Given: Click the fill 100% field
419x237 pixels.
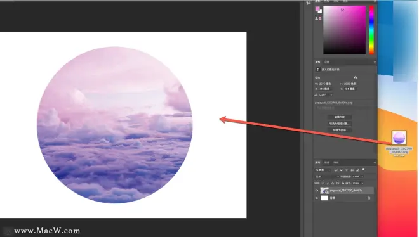Looking at the screenshot, I should tap(356, 183).
